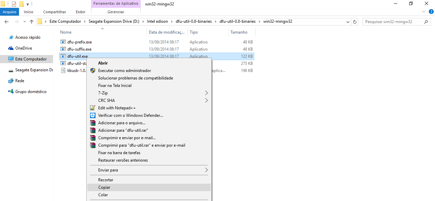Click the Este Computador icon in navigation pane
This screenshot has width=435, height=201.
click(11, 59)
